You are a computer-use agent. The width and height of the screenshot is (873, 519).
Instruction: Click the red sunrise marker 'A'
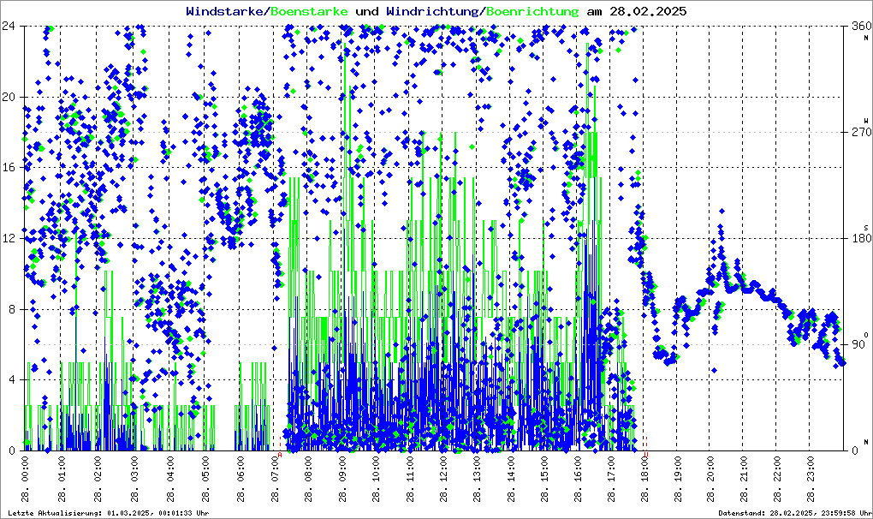point(280,455)
